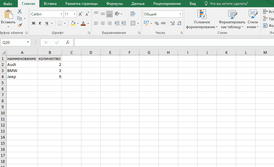Click the decrease decimal places icon

click(179, 23)
